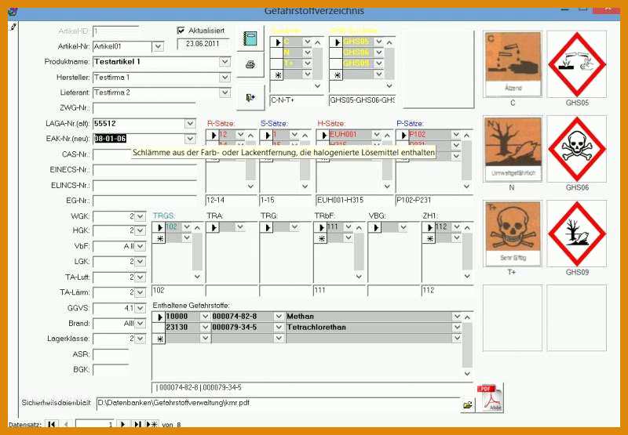Select the orange 'Umweltgefährlich' symbol
Screen dimensions: 628x435
(x=513, y=149)
